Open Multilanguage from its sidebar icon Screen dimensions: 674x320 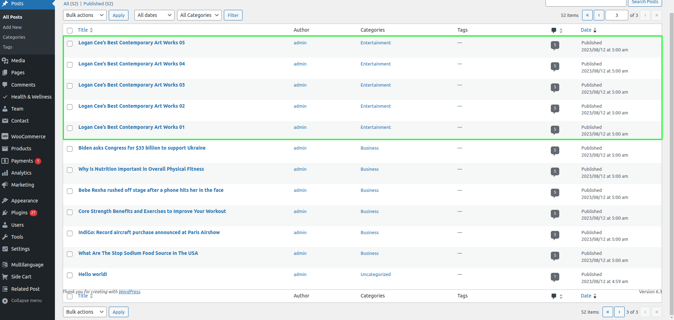pos(5,265)
